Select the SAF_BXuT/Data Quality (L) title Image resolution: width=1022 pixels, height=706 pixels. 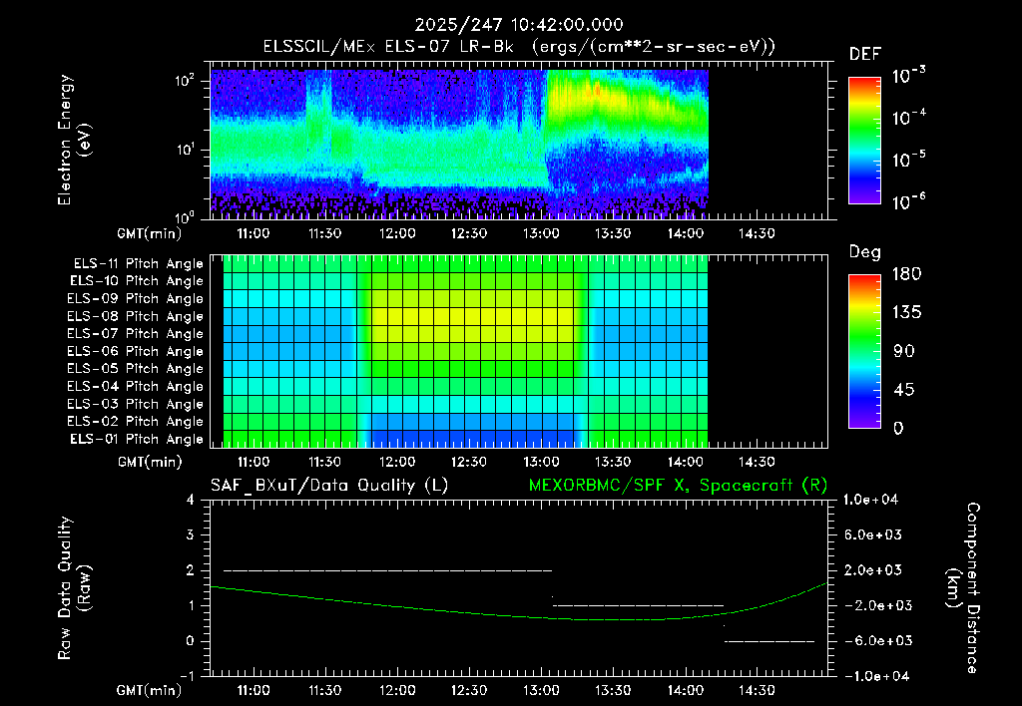coord(329,486)
